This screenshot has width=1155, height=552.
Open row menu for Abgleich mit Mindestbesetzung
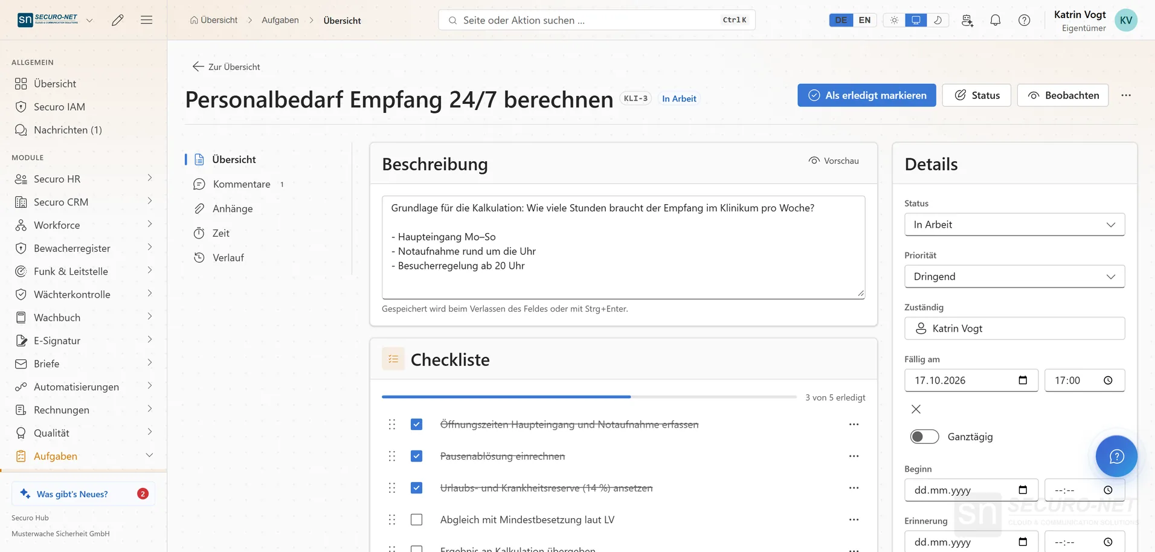[854, 519]
